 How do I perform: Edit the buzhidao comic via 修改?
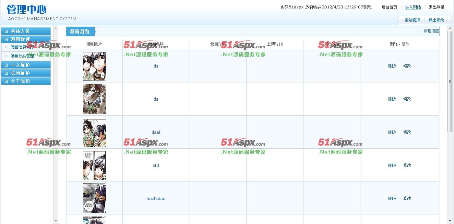point(407,198)
